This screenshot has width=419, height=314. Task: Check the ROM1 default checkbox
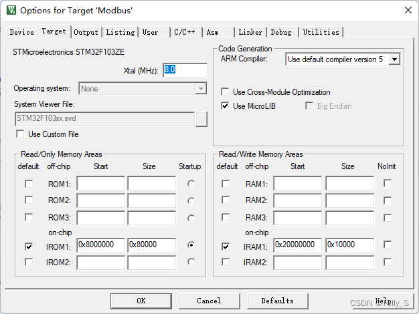point(29,184)
